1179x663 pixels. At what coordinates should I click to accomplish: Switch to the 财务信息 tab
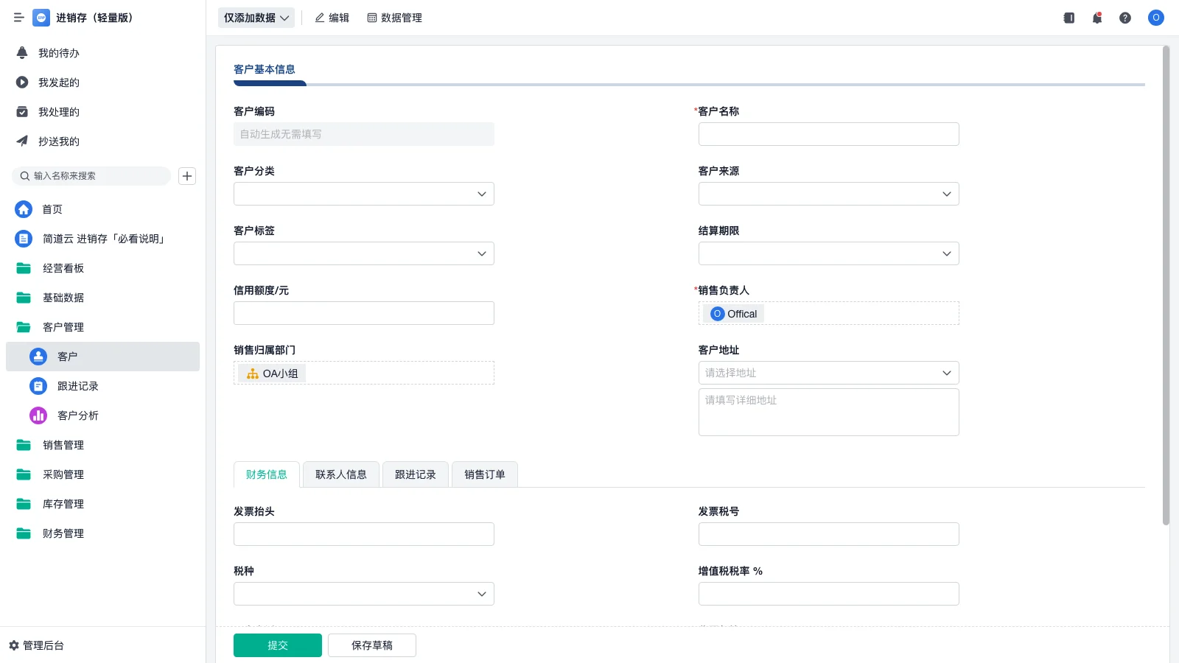click(267, 474)
